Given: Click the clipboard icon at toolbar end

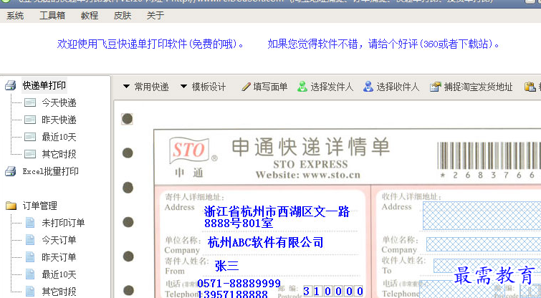Looking at the screenshot, I should click(x=530, y=87).
